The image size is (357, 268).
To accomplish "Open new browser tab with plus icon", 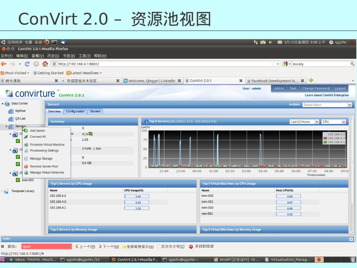I will [311, 80].
